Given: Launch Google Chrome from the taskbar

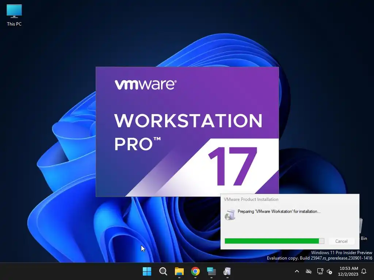Looking at the screenshot, I should coord(195,271).
